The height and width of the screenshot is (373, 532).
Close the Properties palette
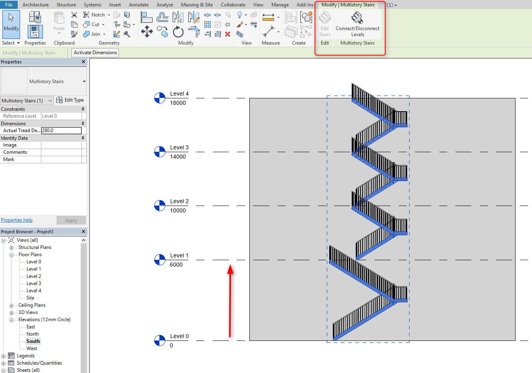[84, 62]
